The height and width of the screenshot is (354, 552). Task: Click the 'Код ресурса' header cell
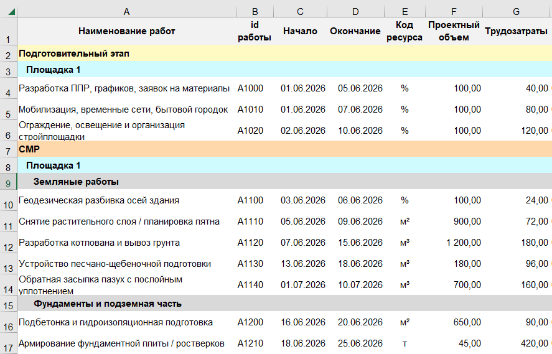(405, 31)
